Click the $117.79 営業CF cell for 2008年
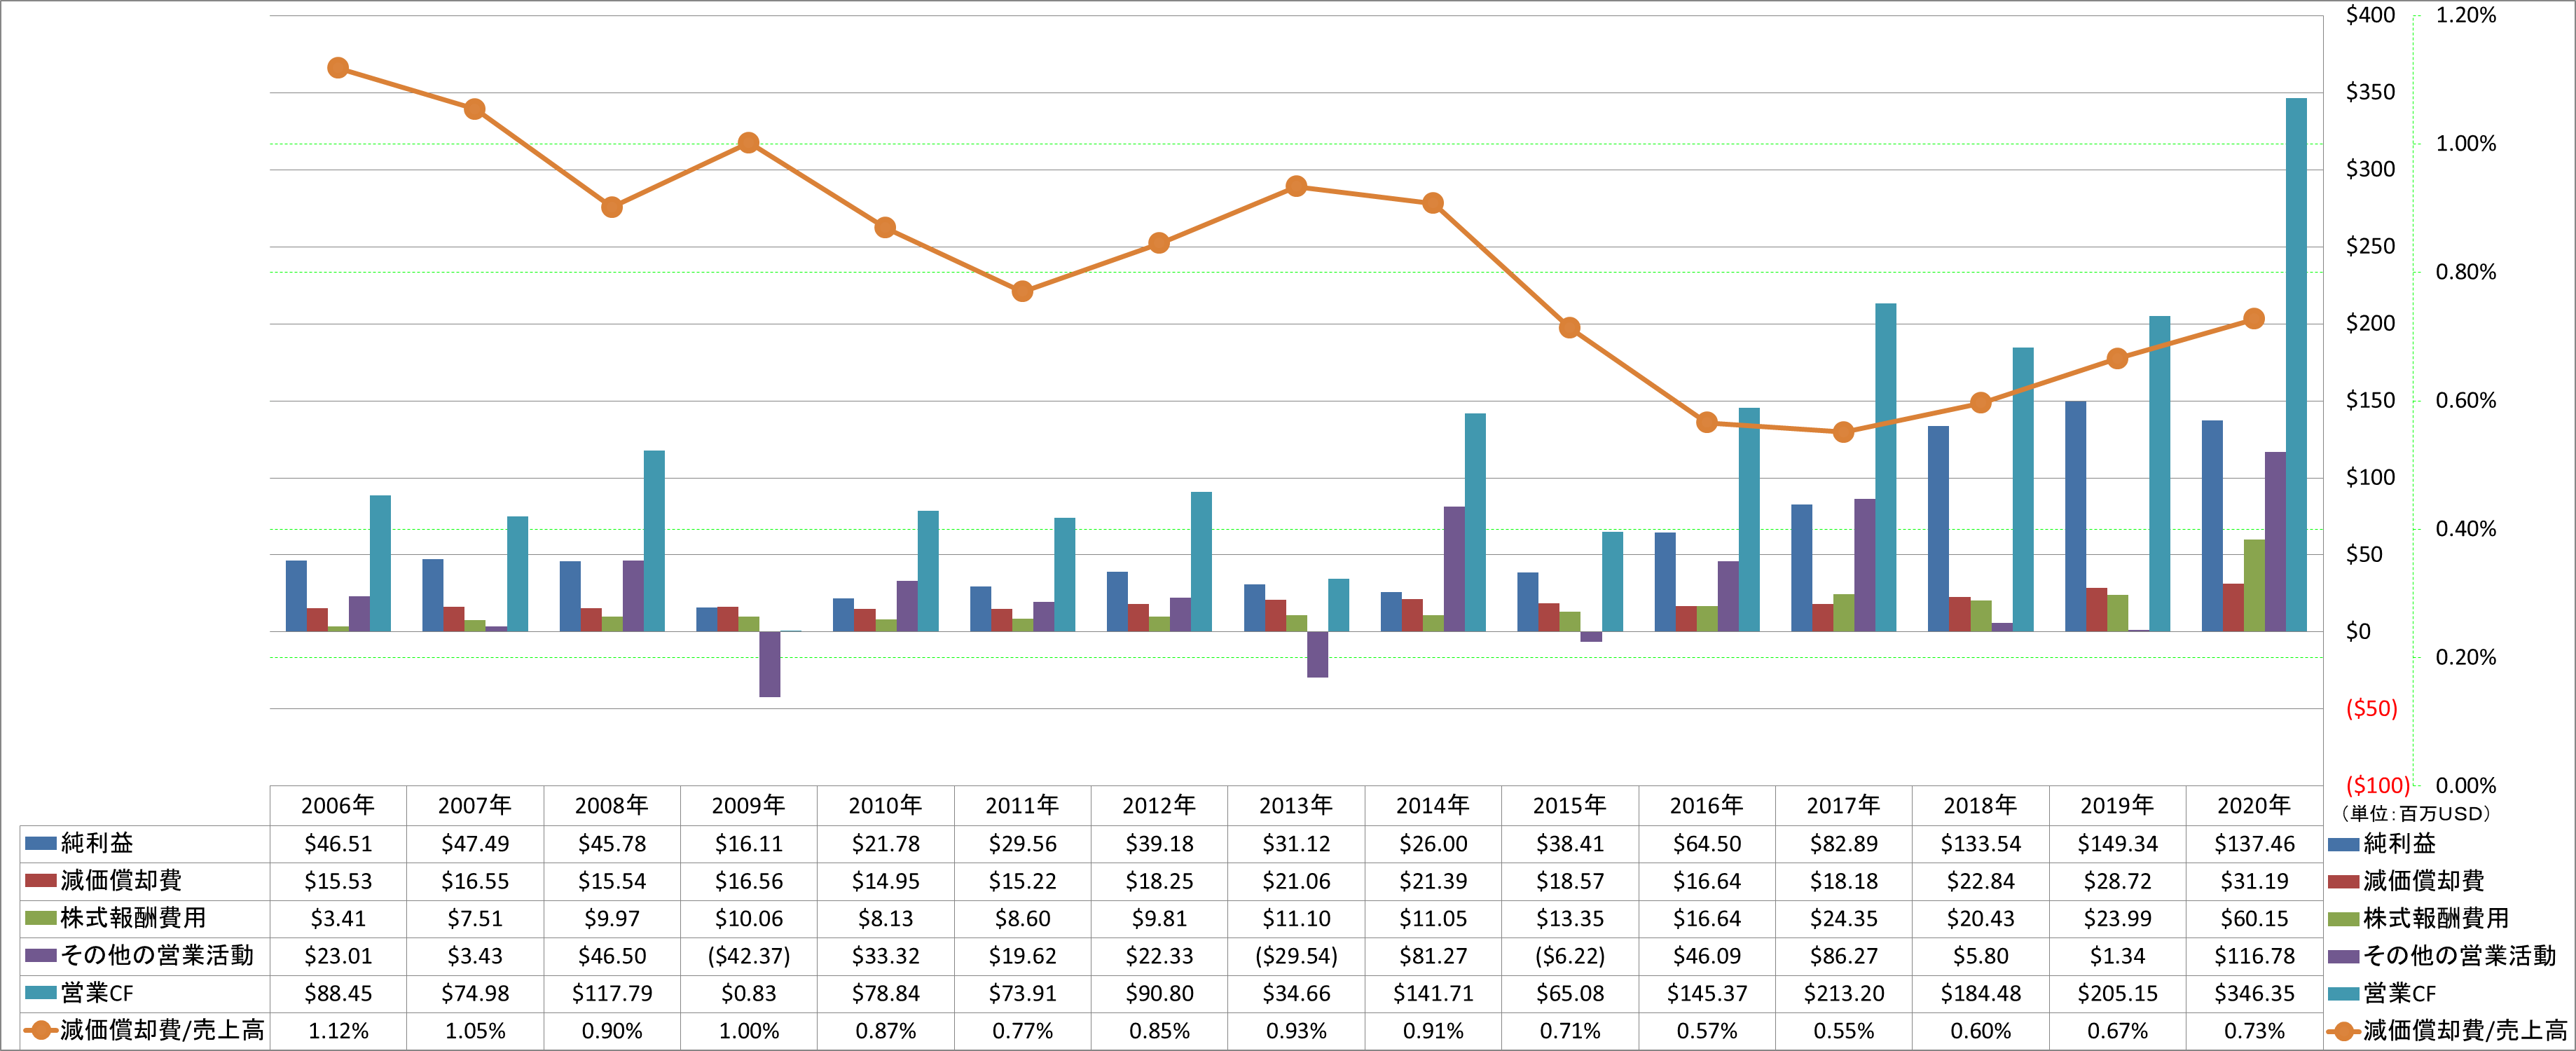Screen dimensions: 2576x1051 [x=611, y=994]
